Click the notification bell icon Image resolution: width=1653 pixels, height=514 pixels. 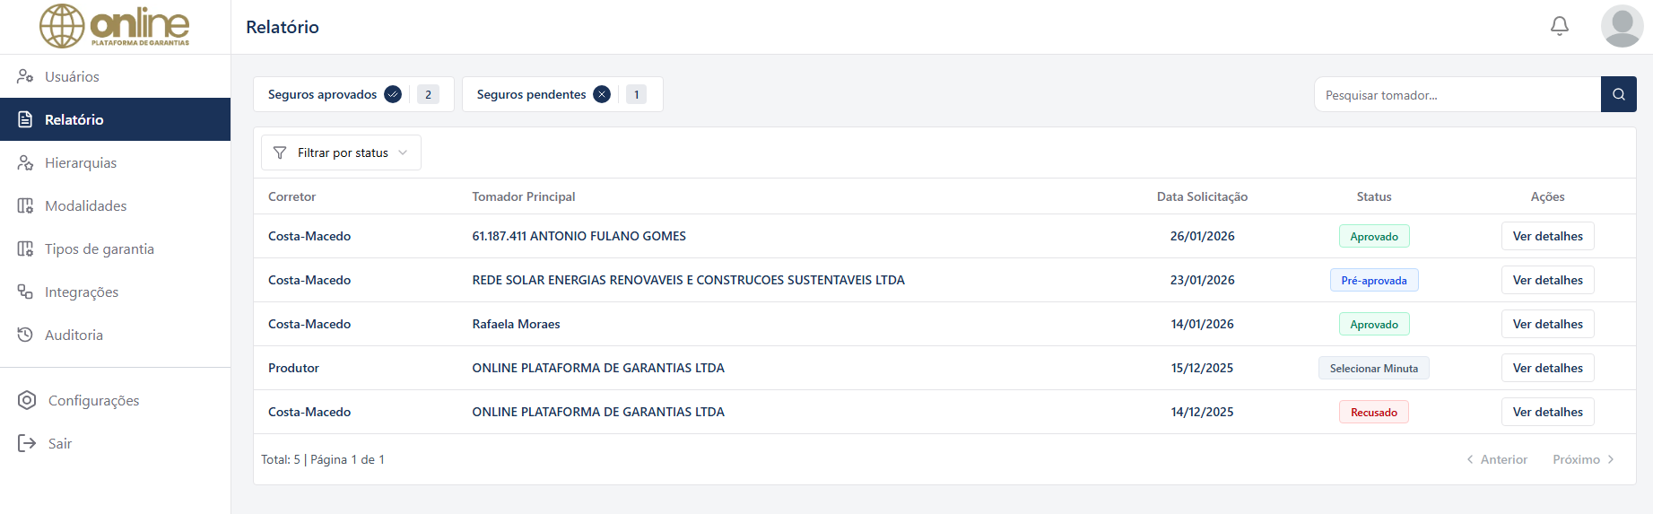pos(1560,26)
